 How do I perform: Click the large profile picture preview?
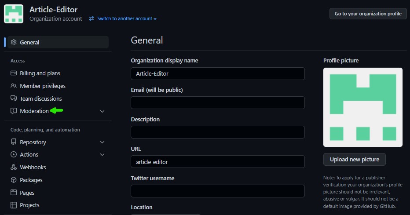362,107
